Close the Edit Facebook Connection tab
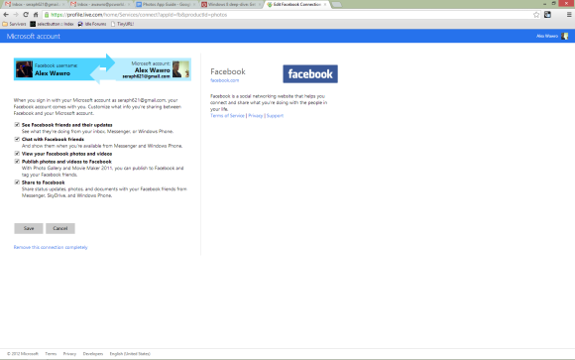The width and height of the screenshot is (575, 360). 325,4
